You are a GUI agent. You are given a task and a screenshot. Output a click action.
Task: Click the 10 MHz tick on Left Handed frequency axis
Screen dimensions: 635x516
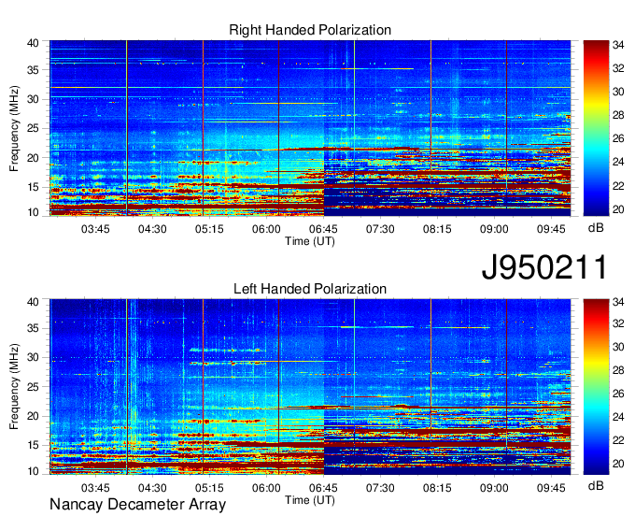click(33, 471)
